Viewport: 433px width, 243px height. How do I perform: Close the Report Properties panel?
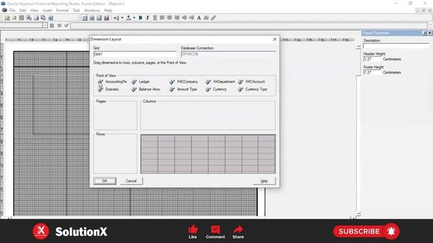[430, 33]
